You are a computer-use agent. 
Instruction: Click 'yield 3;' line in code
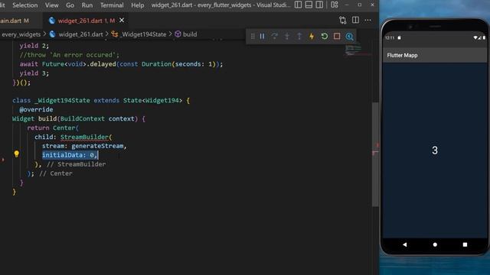point(34,73)
